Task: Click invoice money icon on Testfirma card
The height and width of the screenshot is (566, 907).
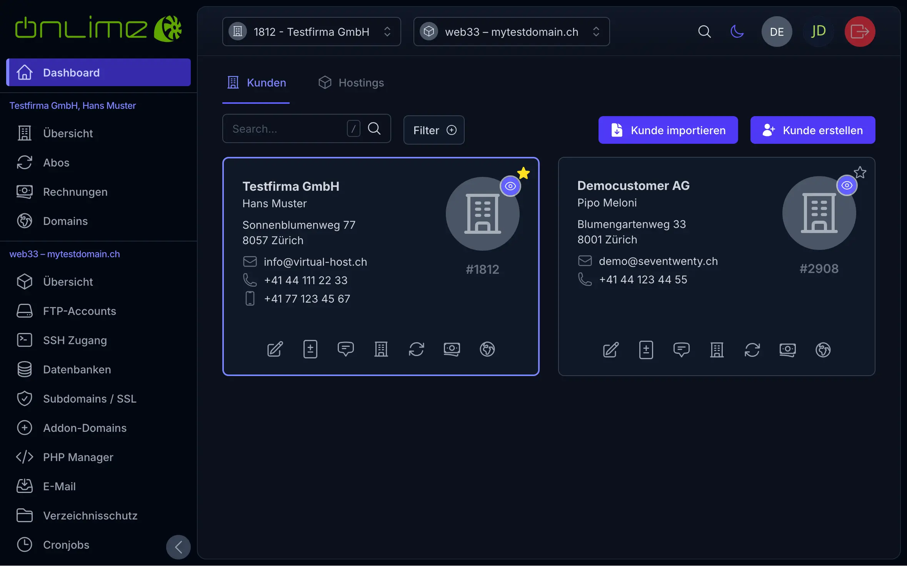Action: click(x=452, y=349)
